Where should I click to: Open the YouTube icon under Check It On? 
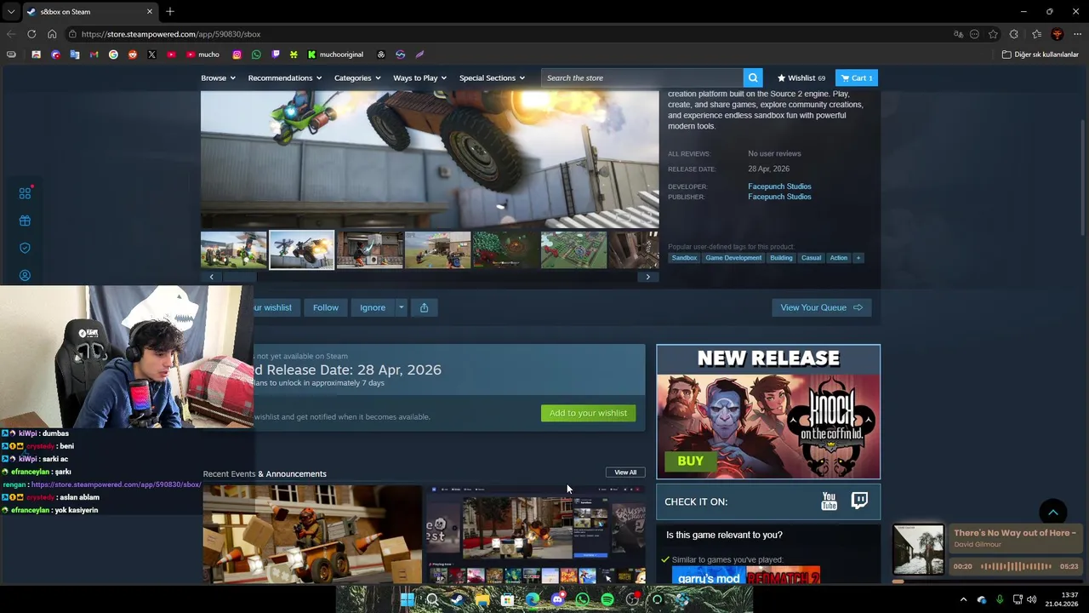click(x=829, y=501)
